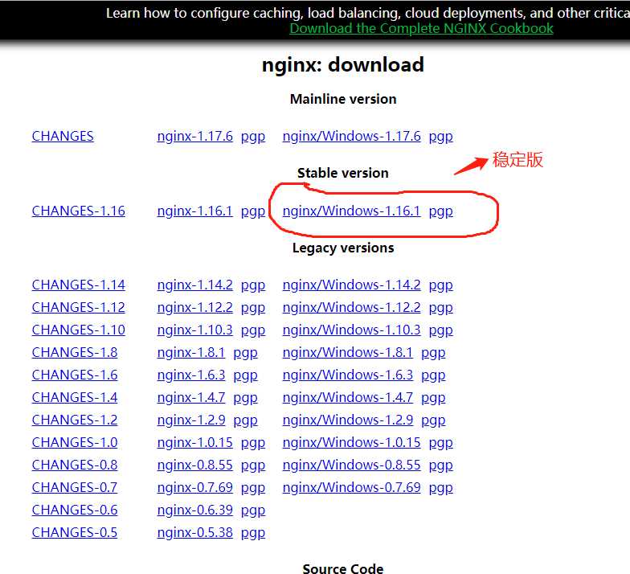Screen dimensions: 630x574
Task: Open CHANGES-1.6 link
Action: tap(75, 375)
